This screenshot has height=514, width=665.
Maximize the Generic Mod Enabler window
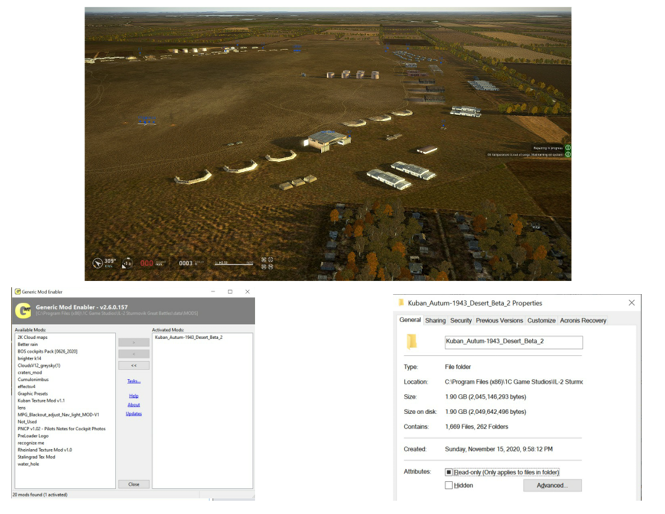(x=230, y=292)
